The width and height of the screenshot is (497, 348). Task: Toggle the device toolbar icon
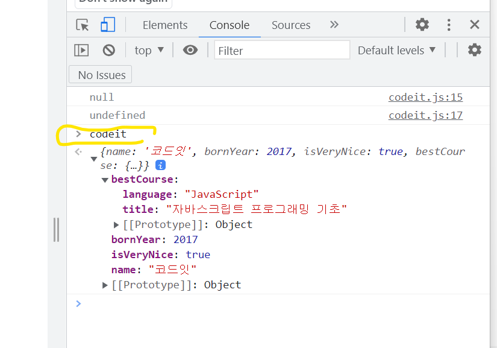(108, 25)
